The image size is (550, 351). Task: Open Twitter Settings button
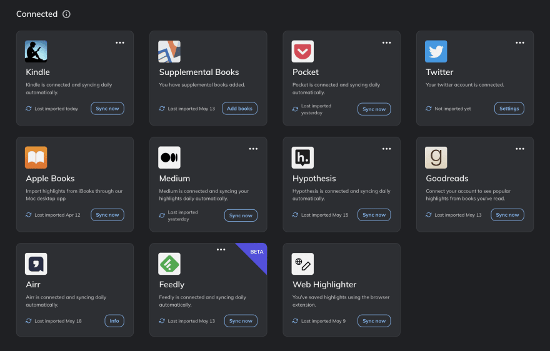click(509, 109)
